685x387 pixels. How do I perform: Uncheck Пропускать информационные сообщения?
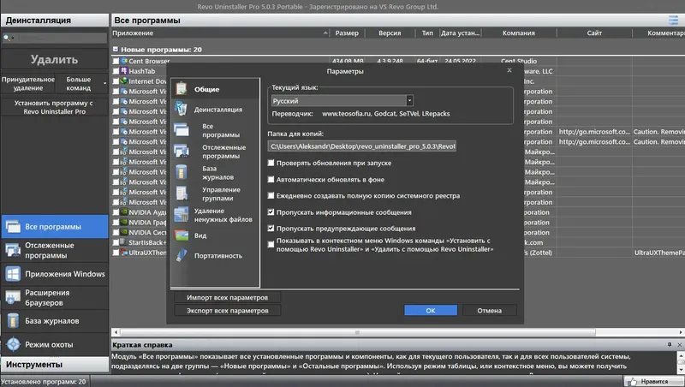click(x=271, y=212)
